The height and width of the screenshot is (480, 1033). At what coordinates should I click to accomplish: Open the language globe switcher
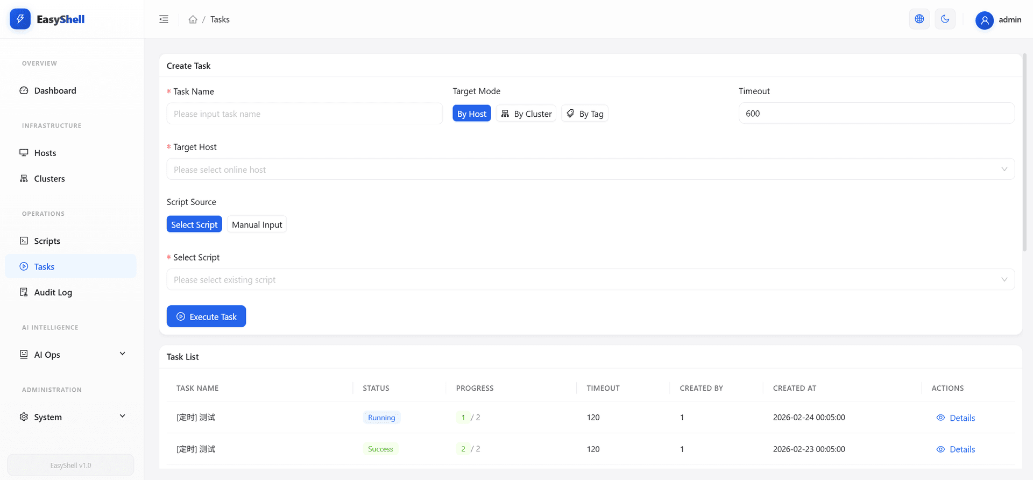(x=919, y=19)
